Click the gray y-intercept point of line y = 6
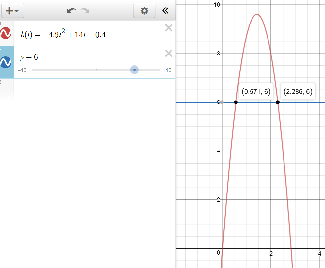The height and width of the screenshot is (268, 325). point(222,102)
